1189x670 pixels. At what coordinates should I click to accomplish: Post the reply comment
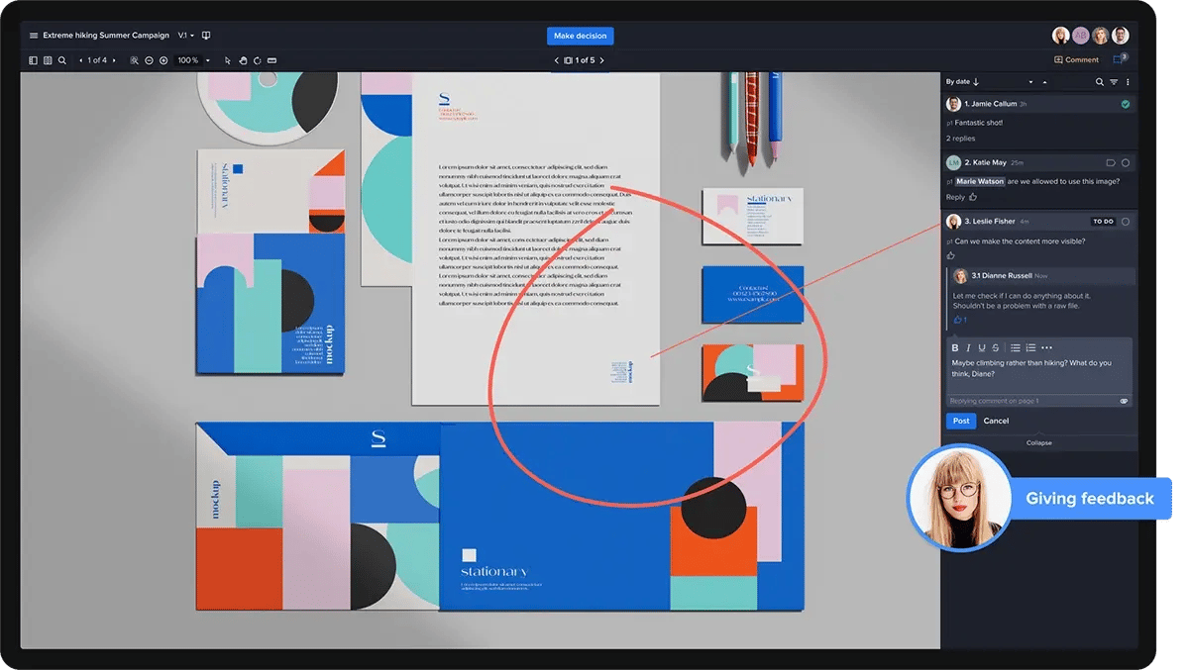[960, 421]
